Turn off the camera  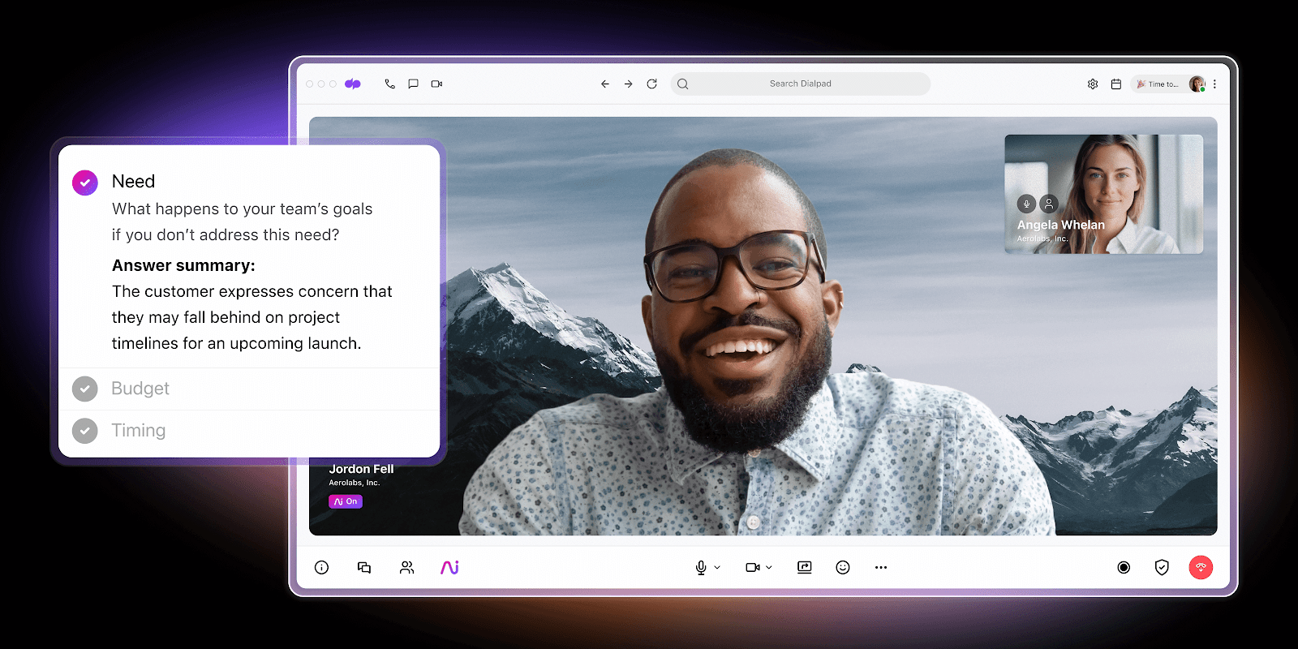(x=753, y=567)
